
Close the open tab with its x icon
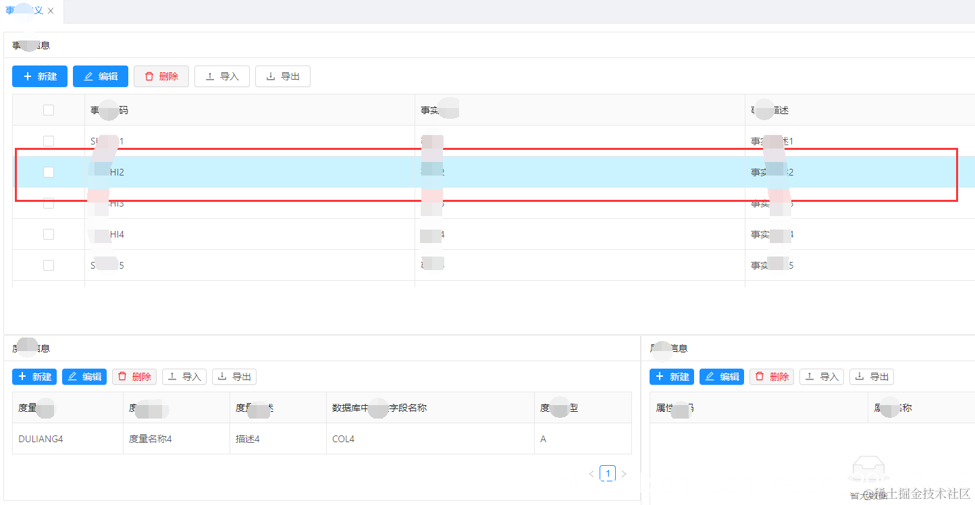tap(51, 11)
